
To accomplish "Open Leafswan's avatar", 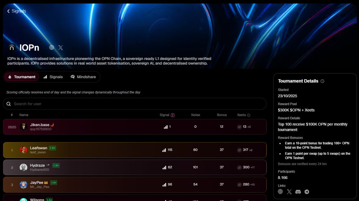I will [24, 150].
